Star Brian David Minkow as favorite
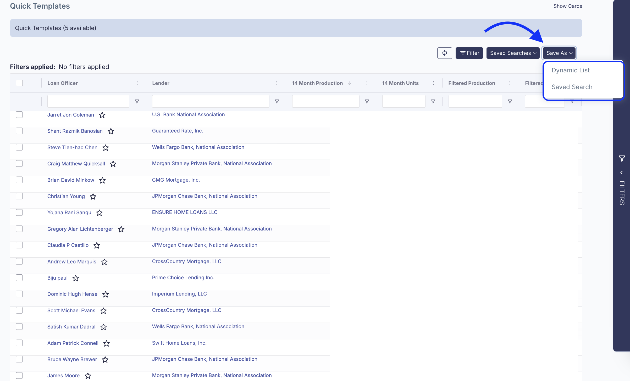The height and width of the screenshot is (381, 630). point(102,180)
